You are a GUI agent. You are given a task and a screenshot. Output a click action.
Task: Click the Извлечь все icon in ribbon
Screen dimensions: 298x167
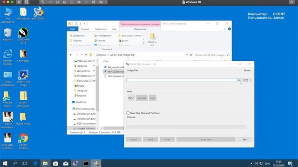pyautogui.click(x=152, y=40)
